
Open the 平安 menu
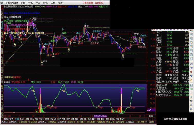point(38,3)
